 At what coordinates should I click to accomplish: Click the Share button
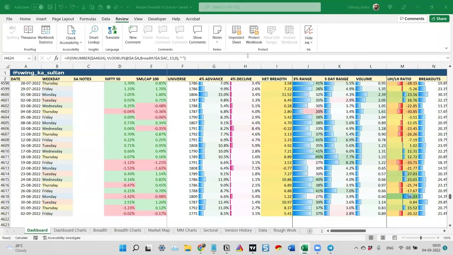439,19
